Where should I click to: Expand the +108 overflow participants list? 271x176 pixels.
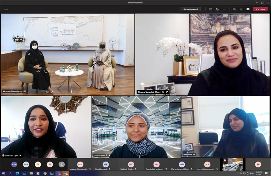coord(14,164)
